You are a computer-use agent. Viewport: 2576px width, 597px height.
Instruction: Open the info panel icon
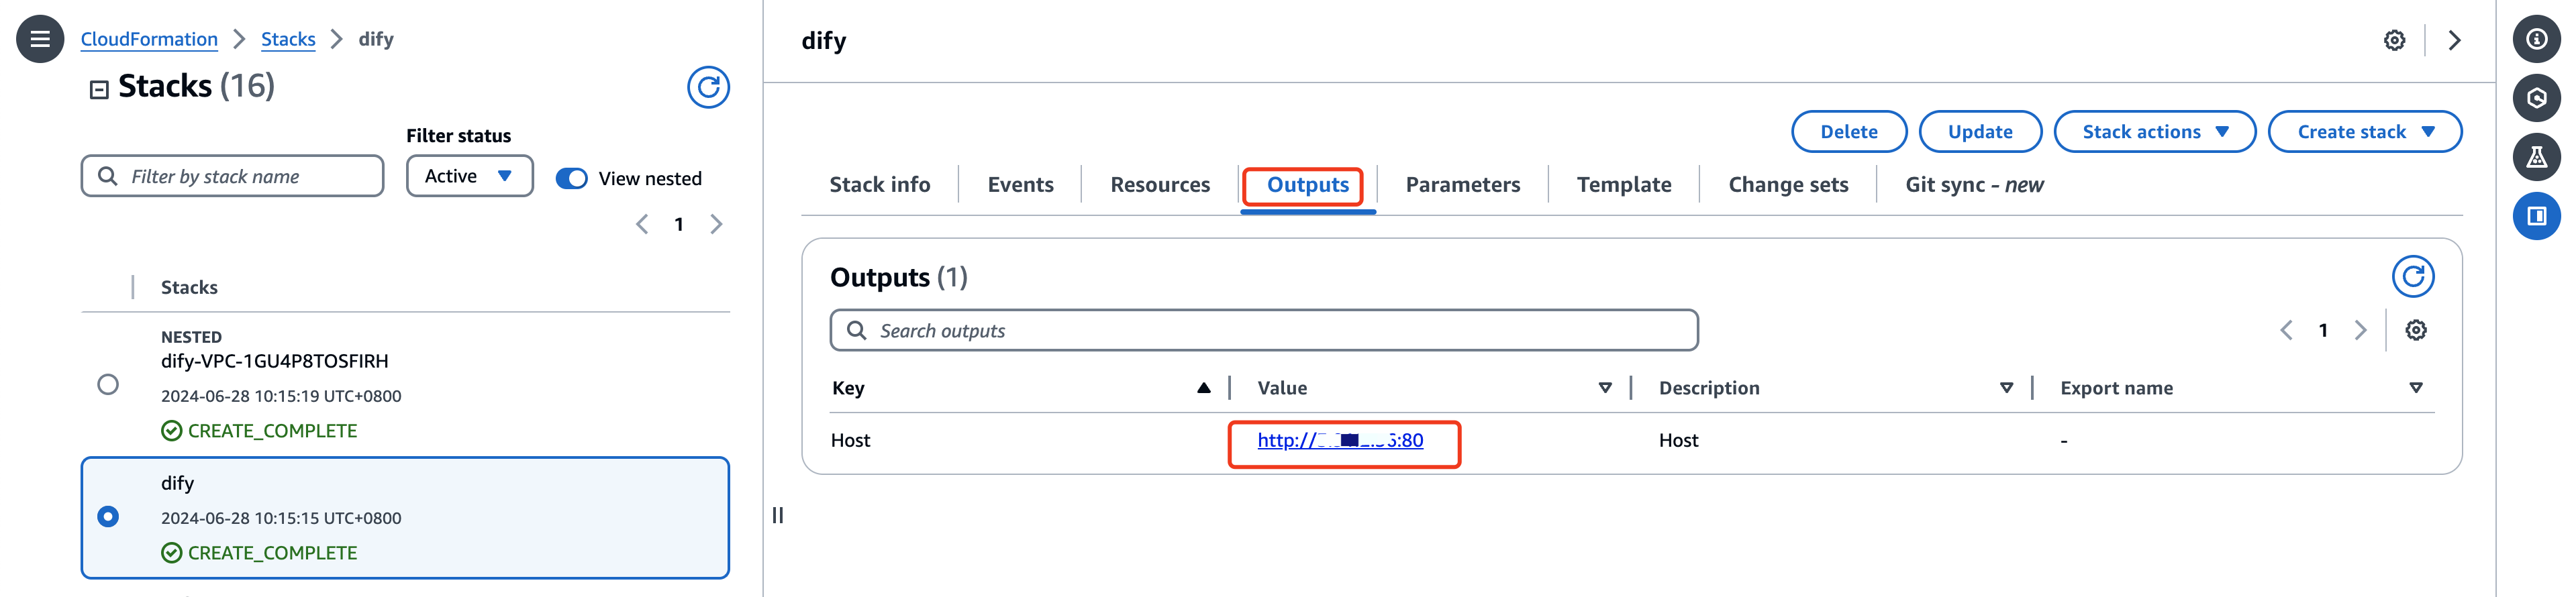(2536, 39)
